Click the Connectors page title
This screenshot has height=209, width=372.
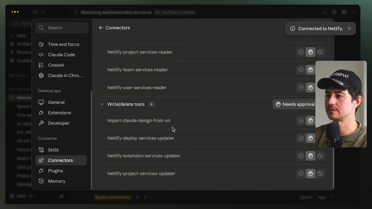(x=118, y=28)
